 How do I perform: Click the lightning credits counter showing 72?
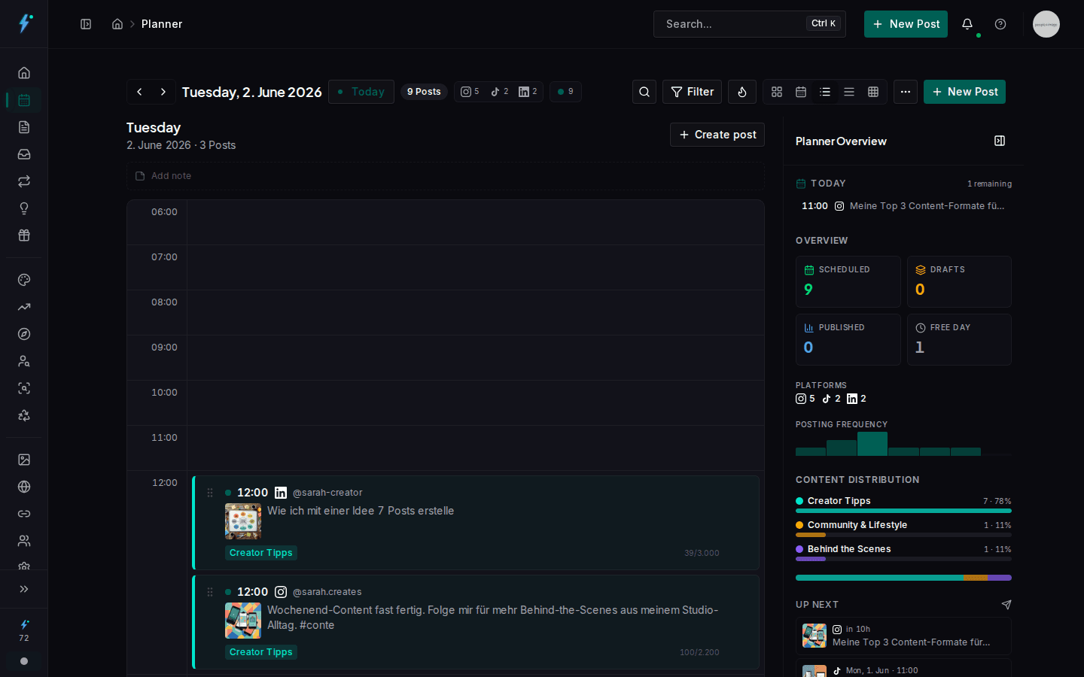click(24, 630)
